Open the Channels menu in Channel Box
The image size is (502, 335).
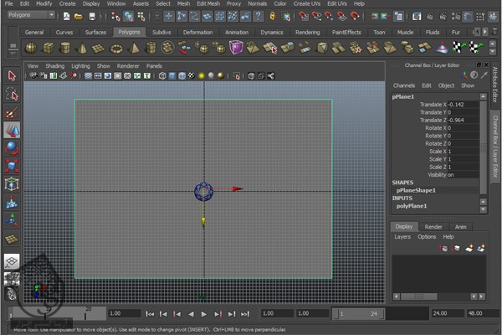click(404, 85)
